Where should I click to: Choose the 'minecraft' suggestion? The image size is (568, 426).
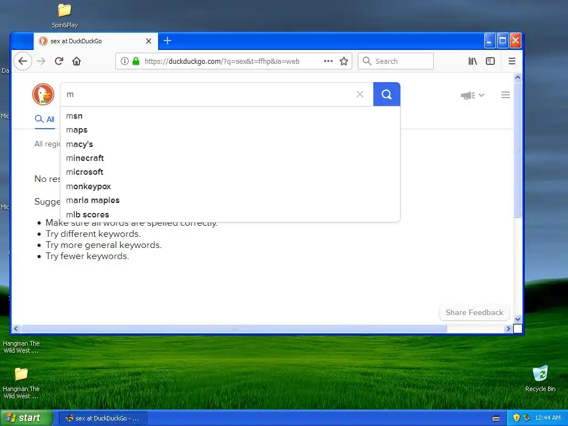[230, 158]
